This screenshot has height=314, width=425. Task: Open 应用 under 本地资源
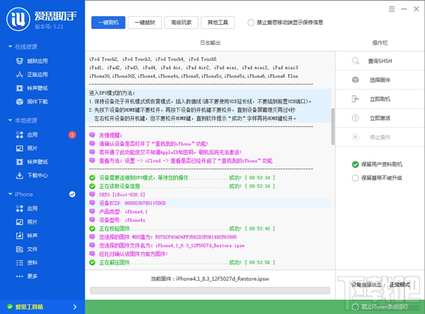tap(27, 135)
